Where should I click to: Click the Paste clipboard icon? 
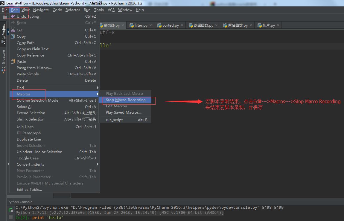click(13, 62)
